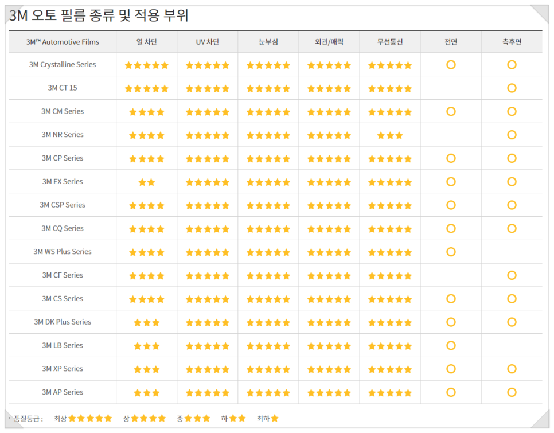Click the 전면 circle for 3M LB Series
The image size is (554, 433).
451,345
